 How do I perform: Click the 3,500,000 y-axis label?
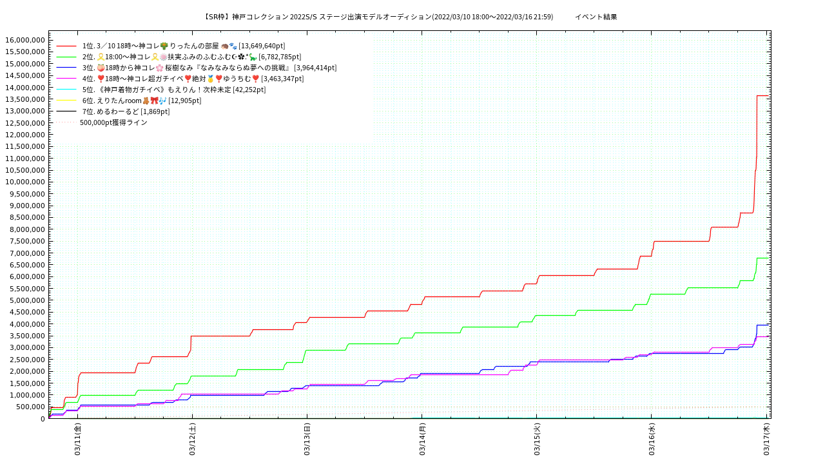point(27,336)
